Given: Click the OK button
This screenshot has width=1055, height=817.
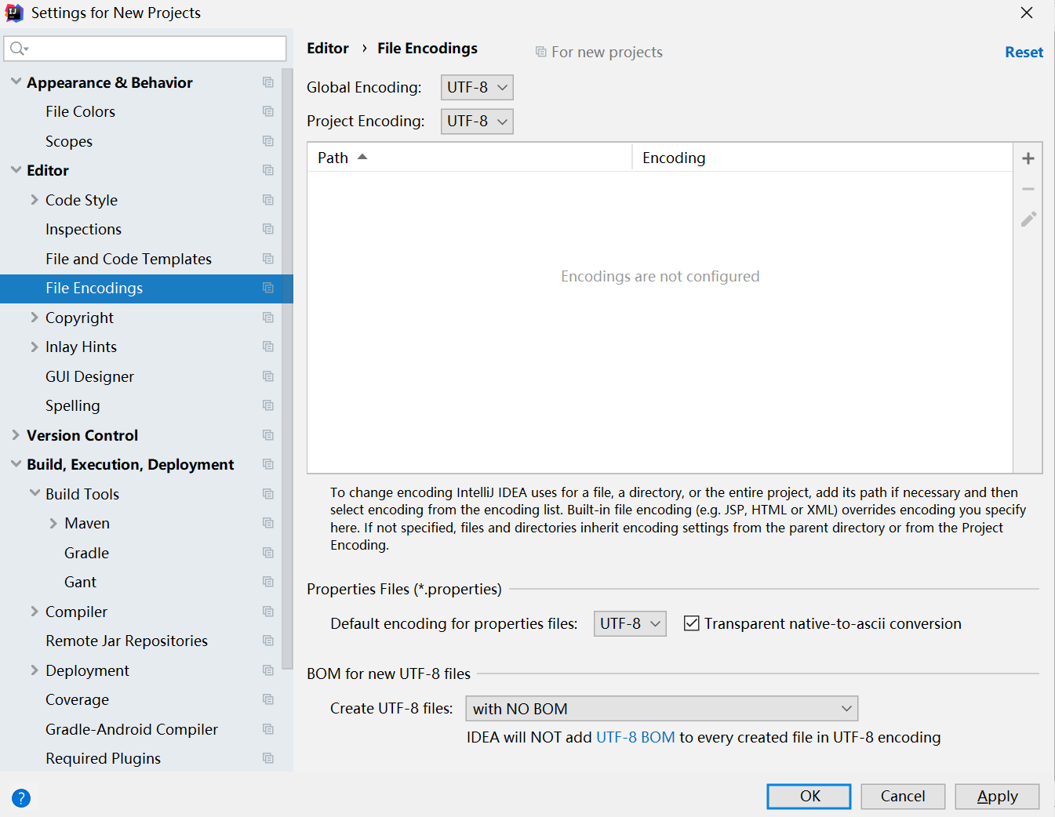Looking at the screenshot, I should [809, 797].
